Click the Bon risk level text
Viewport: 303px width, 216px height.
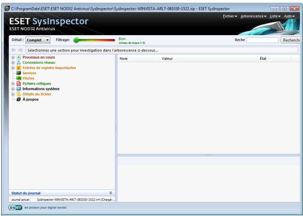point(122,39)
